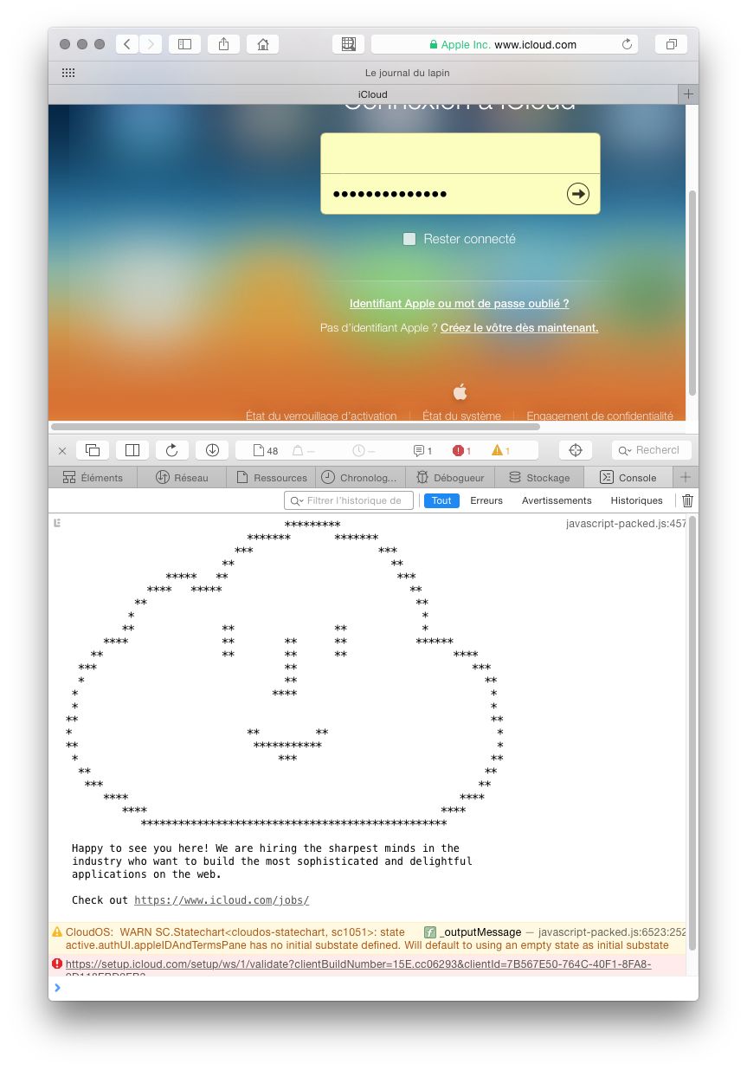Expand the console log entry marker
747x1070 pixels.
click(x=57, y=524)
